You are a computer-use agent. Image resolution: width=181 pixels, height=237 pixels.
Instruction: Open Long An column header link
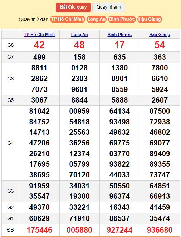[79, 35]
